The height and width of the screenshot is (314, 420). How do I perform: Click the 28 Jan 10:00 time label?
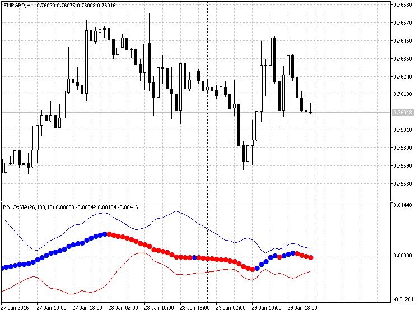(158, 308)
